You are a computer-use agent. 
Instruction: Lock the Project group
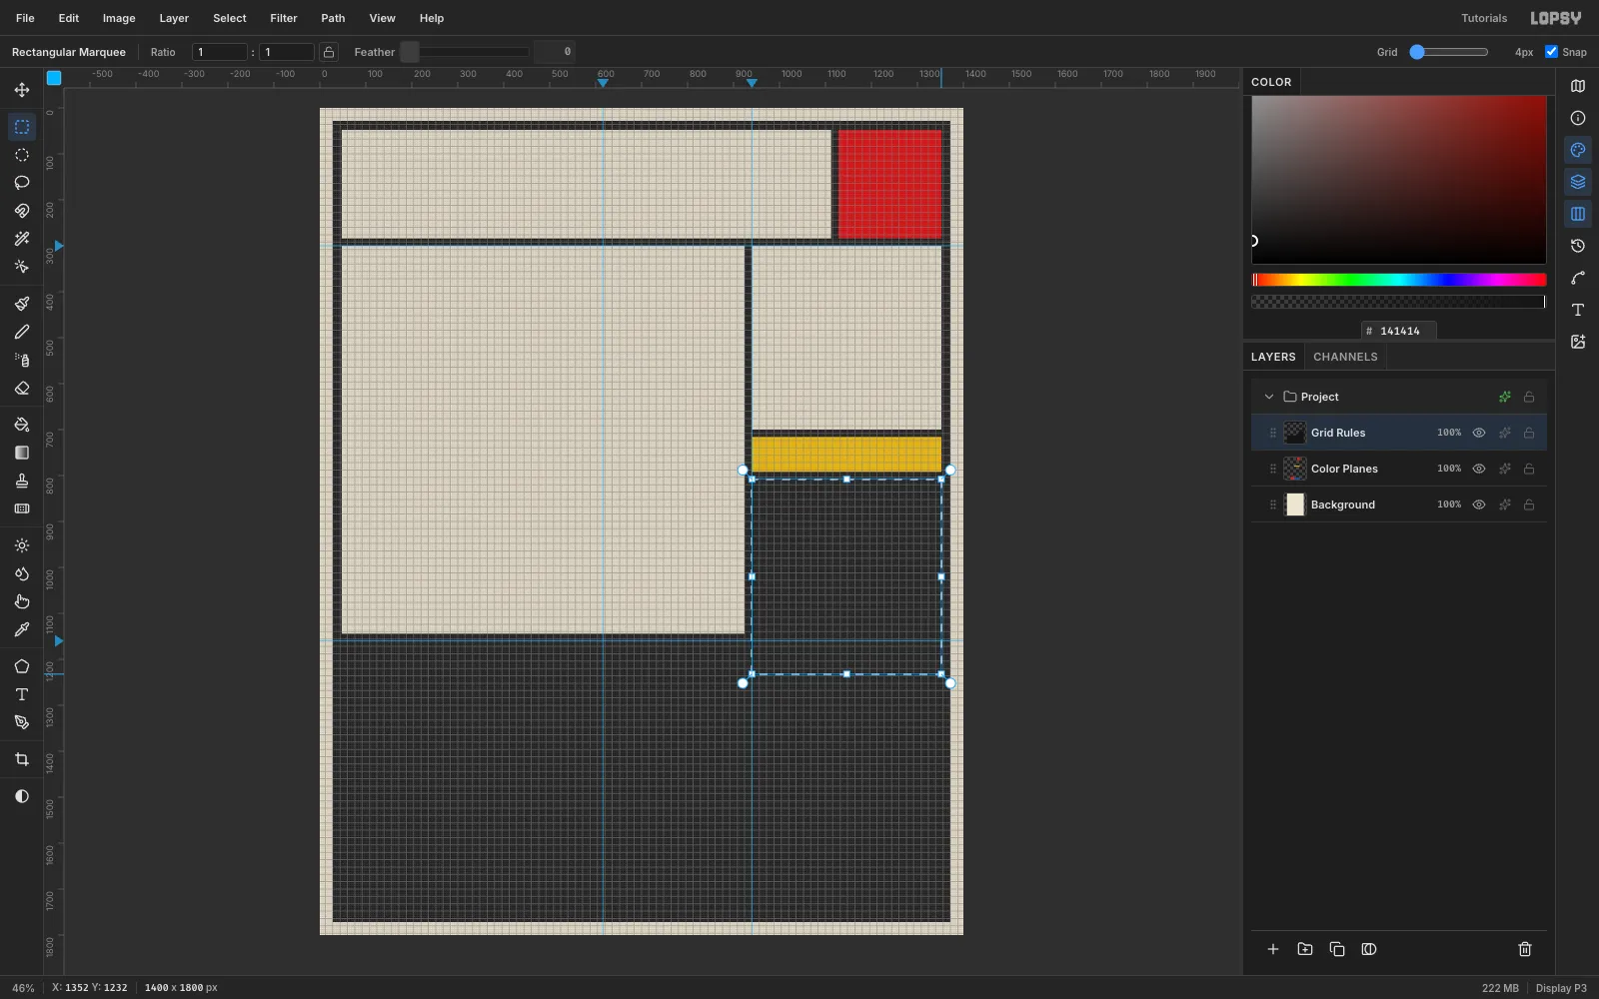coord(1529,397)
